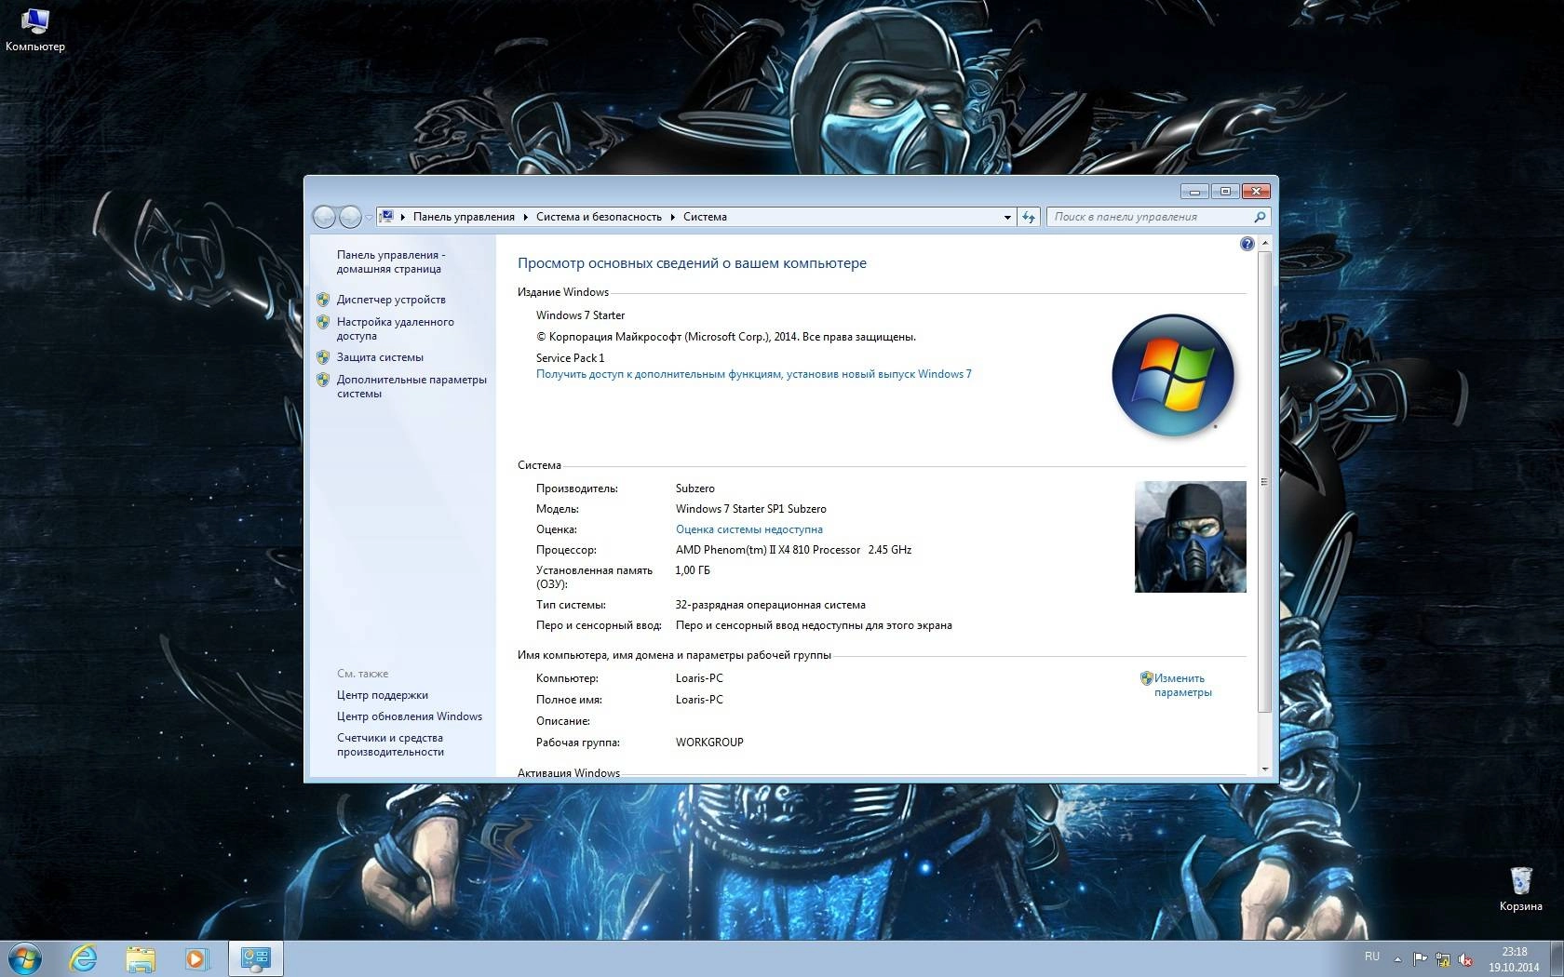Click the shield icon beside Device Manager
This screenshot has height=977, width=1564.
tap(323, 300)
